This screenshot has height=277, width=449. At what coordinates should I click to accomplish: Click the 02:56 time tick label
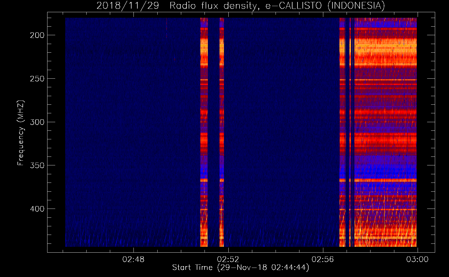(x=323, y=260)
